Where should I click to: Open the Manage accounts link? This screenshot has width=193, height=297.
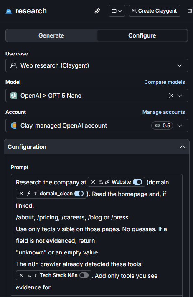coord(164,112)
